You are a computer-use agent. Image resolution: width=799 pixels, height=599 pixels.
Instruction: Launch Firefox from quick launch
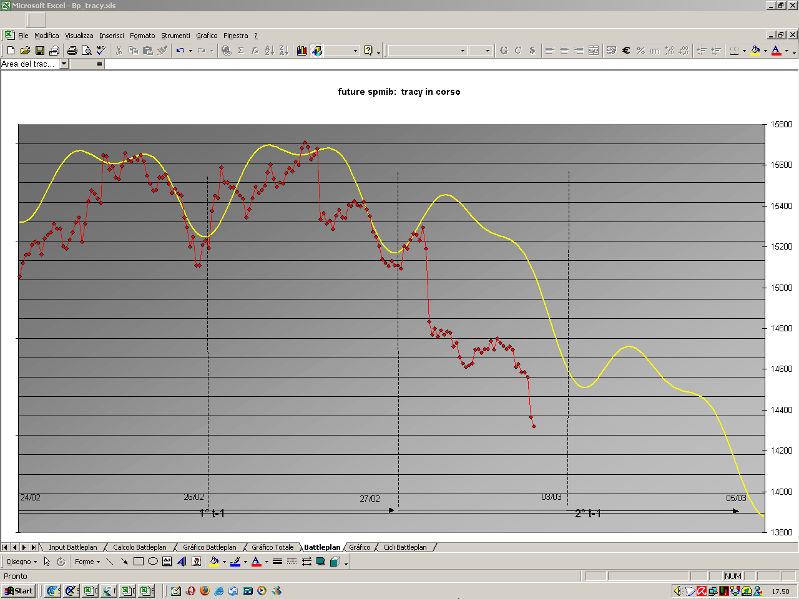(x=205, y=591)
